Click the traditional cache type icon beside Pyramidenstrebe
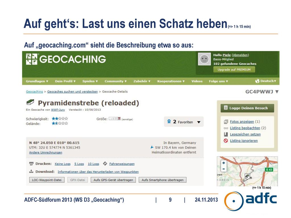The image size is (291, 218). [30, 102]
